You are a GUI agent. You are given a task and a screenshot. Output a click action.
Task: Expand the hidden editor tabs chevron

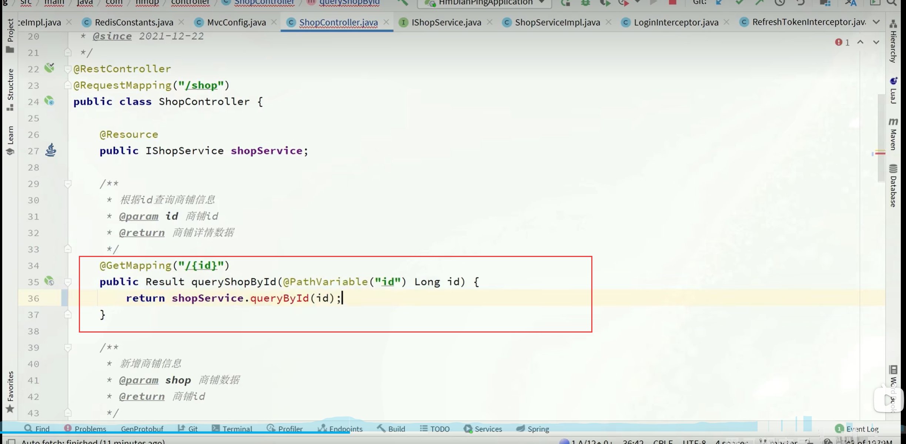(x=876, y=22)
